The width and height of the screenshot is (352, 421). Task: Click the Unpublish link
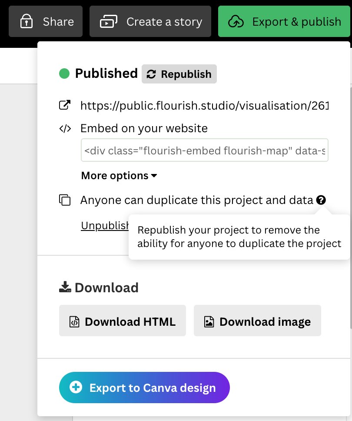105,226
